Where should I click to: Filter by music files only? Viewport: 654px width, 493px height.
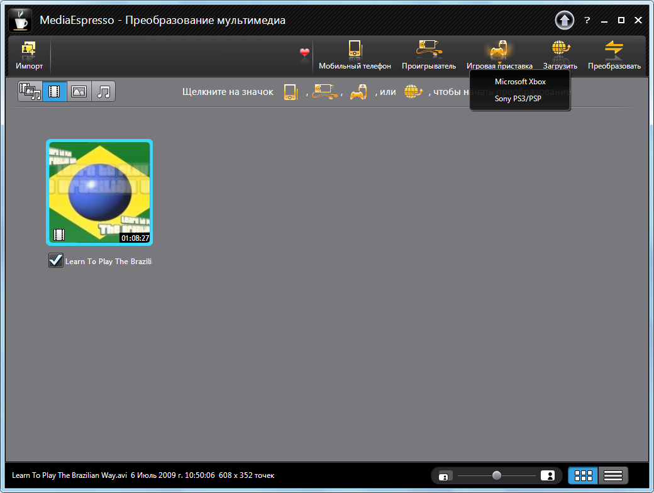coord(104,92)
